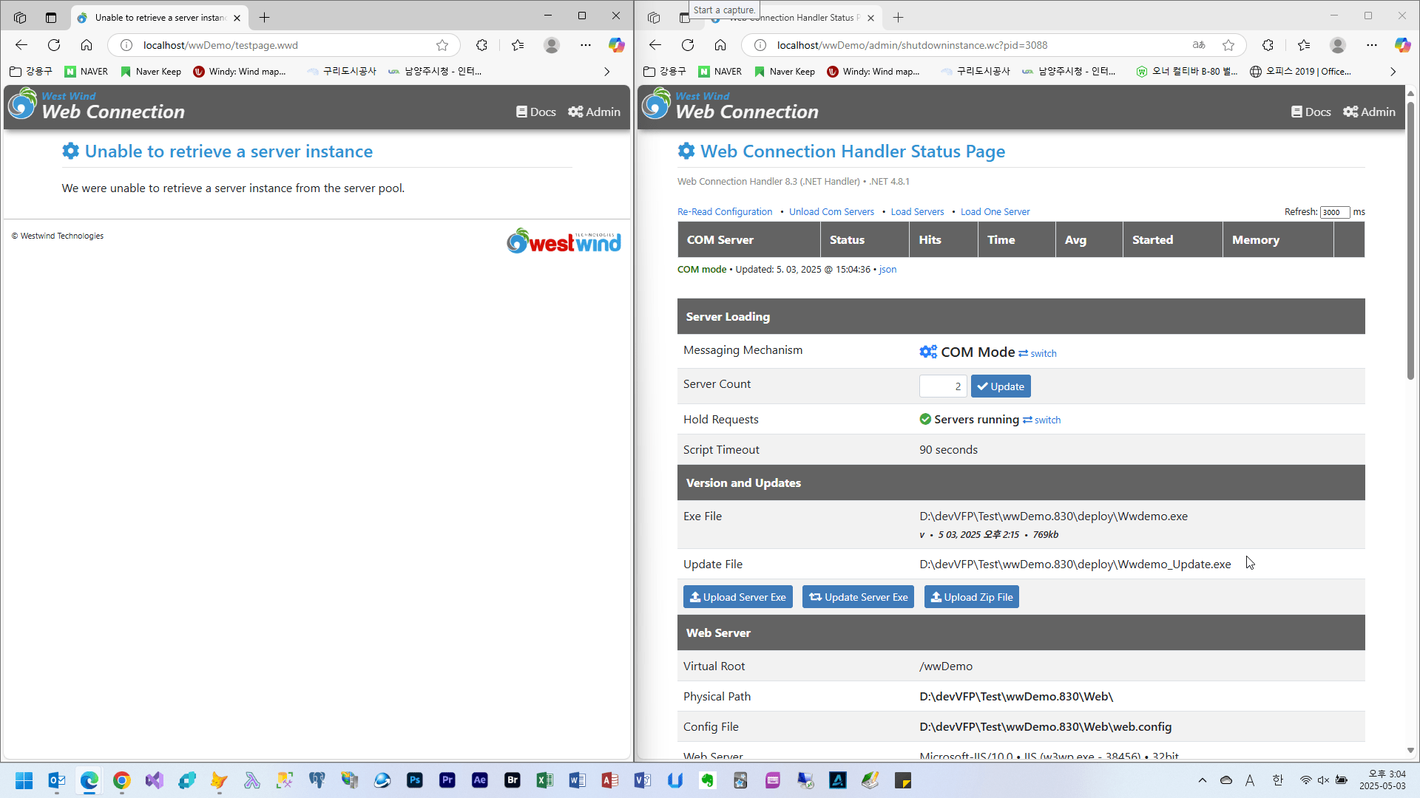
Task: Open Extensions in the left browser toolbar
Action: pyautogui.click(x=481, y=45)
